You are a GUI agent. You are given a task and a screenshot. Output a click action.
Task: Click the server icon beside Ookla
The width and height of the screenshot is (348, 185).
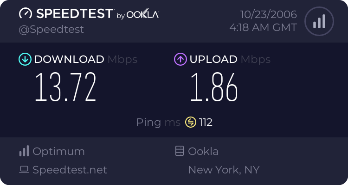click(x=180, y=151)
